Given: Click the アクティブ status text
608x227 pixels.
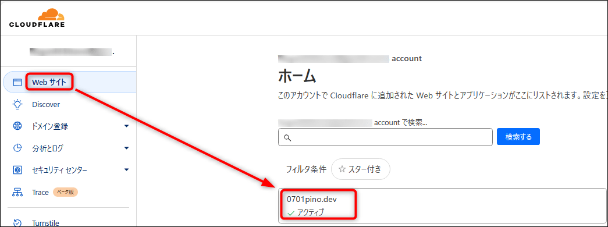Looking at the screenshot, I should (310, 212).
